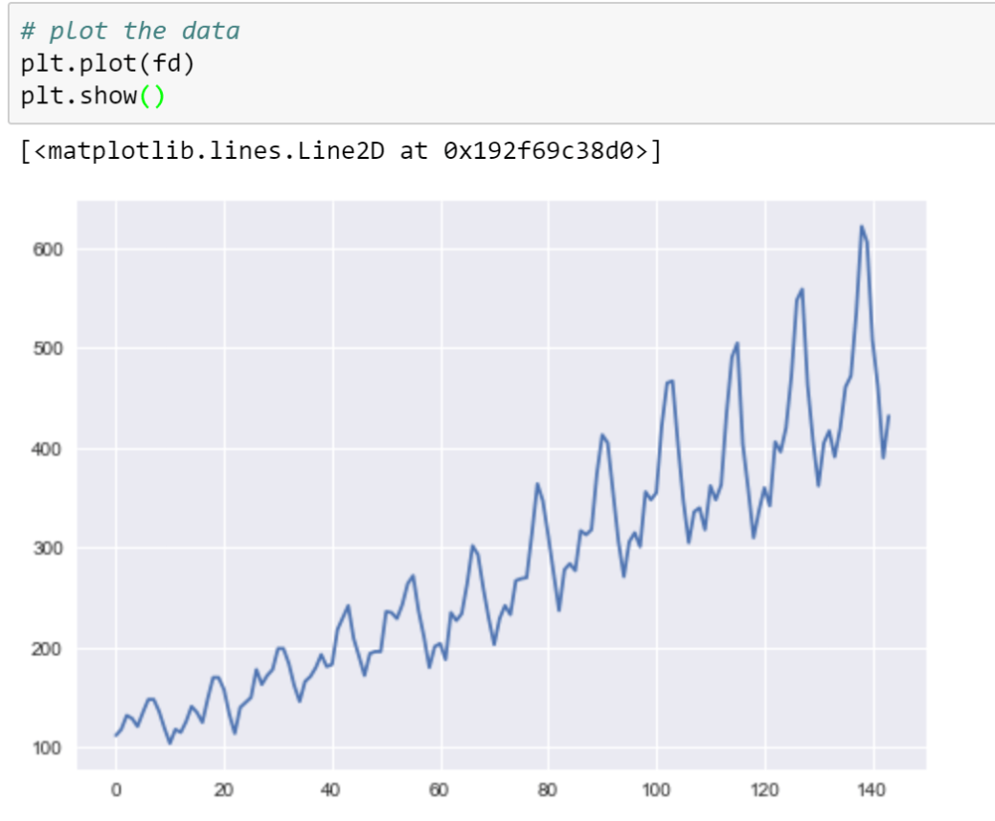Click the blue line chart plot area

pos(501,485)
